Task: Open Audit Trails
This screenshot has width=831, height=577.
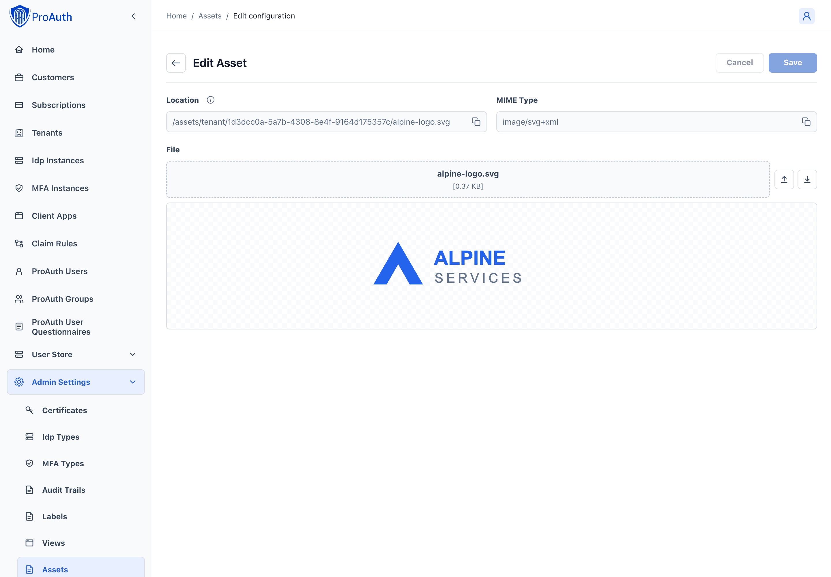Action: tap(81, 490)
